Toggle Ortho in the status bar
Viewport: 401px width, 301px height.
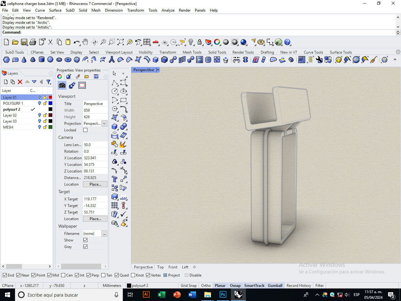tap(206, 286)
